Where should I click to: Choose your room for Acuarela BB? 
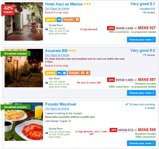tap(141, 93)
